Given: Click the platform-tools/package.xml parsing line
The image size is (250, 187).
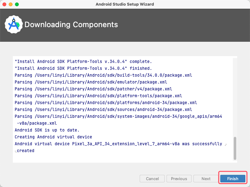Looking at the screenshot, I should click(98, 96).
